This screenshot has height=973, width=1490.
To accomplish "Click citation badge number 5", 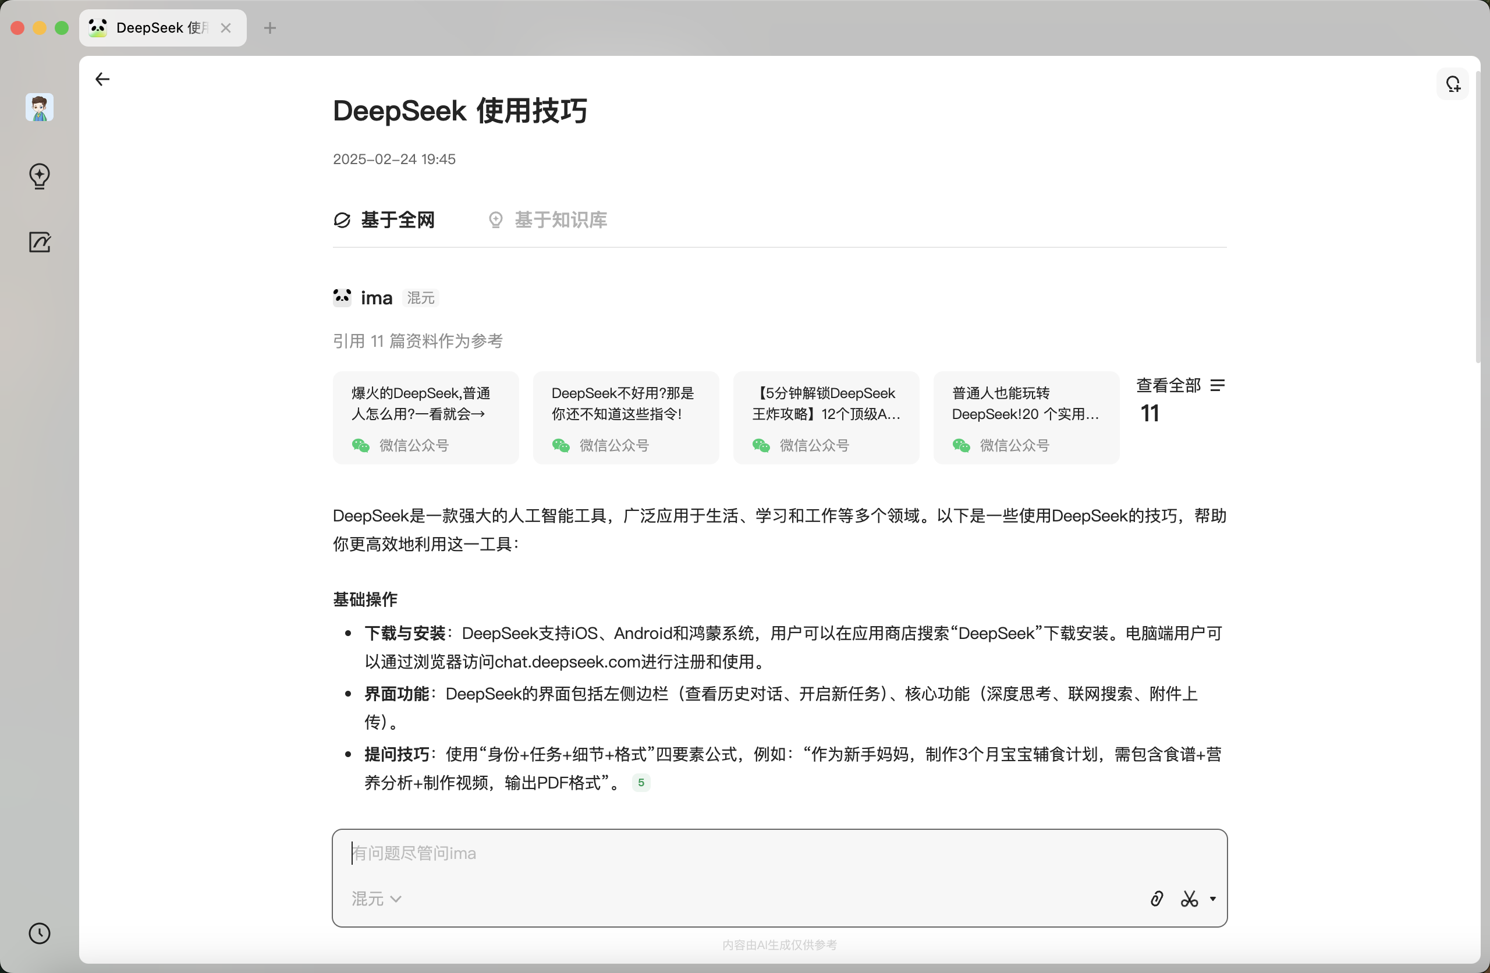I will pos(641,782).
